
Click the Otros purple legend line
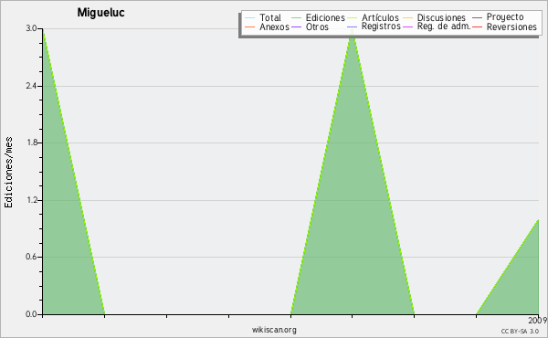[x=296, y=26]
